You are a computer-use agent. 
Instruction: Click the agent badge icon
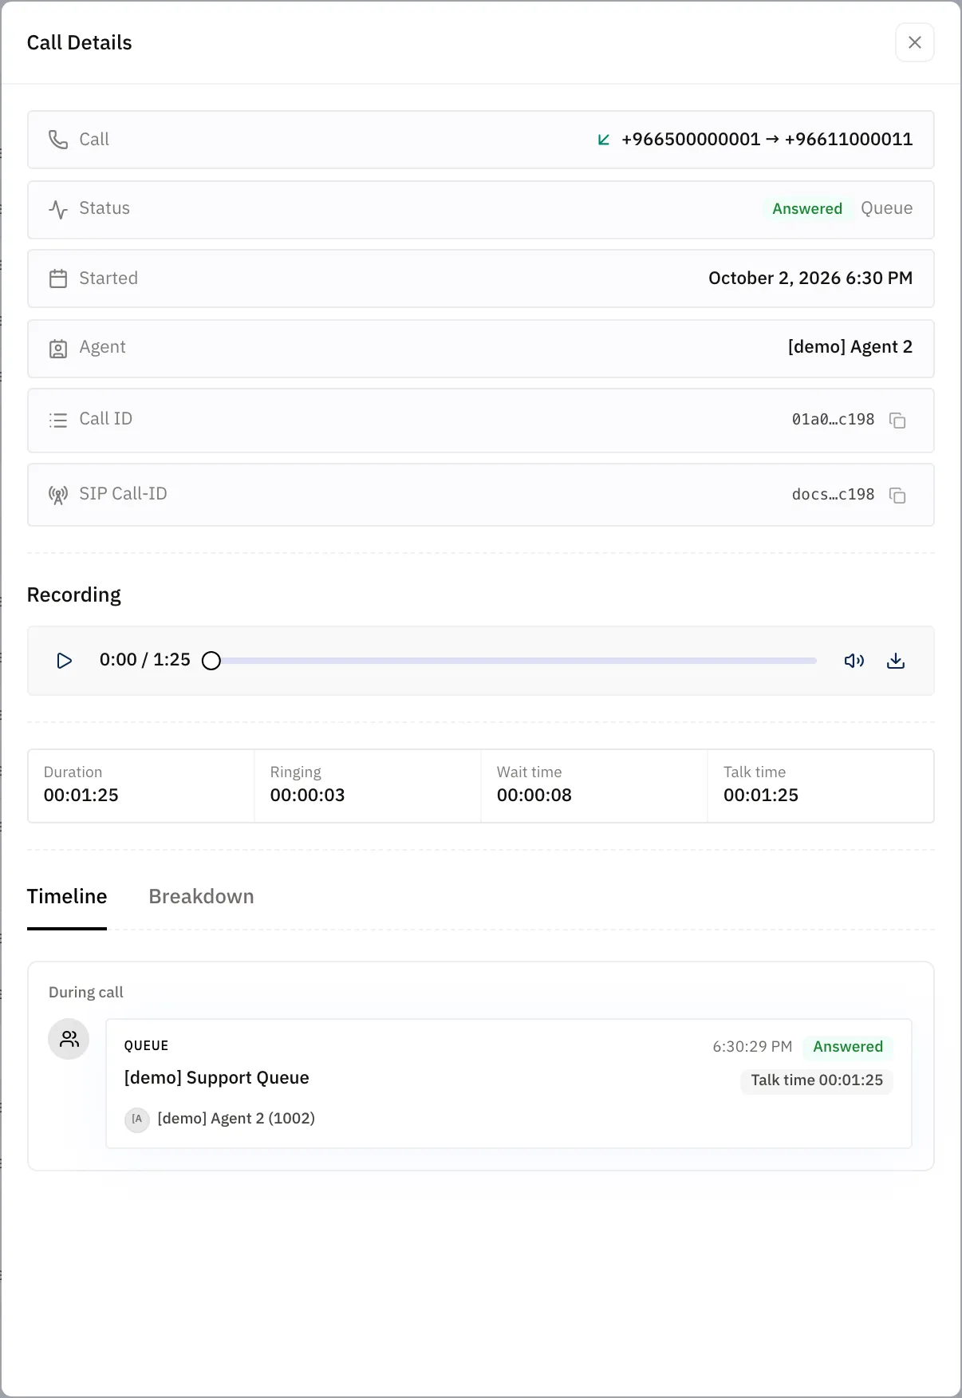[58, 348]
